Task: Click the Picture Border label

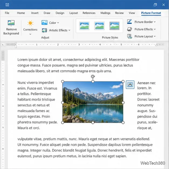Action: coord(144,22)
